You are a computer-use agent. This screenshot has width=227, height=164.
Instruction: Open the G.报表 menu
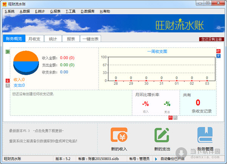pyautogui.click(x=55, y=11)
